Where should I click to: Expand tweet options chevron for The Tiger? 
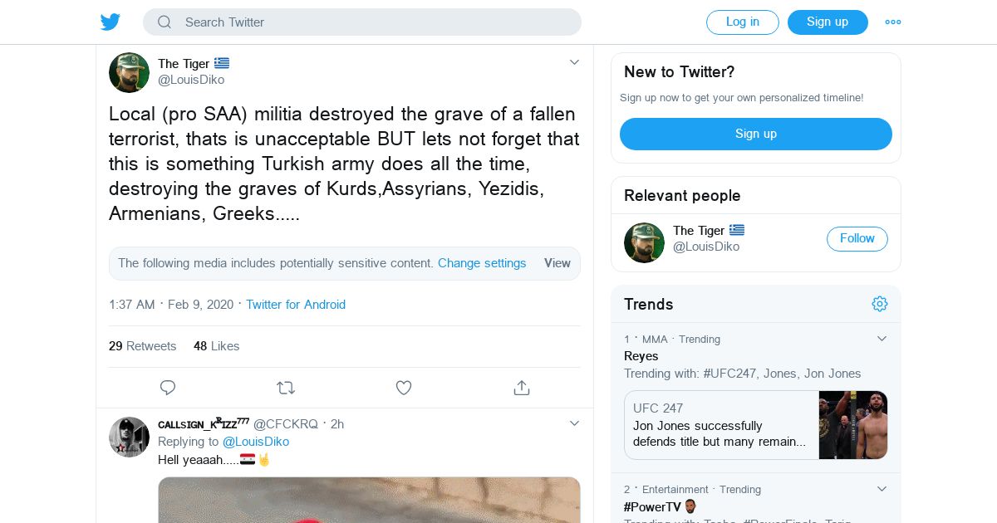tap(574, 62)
